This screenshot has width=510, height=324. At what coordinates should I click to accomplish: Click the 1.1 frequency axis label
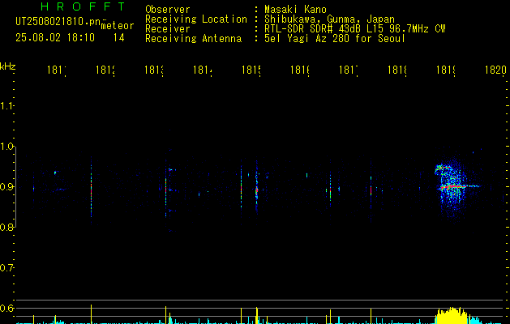6,105
